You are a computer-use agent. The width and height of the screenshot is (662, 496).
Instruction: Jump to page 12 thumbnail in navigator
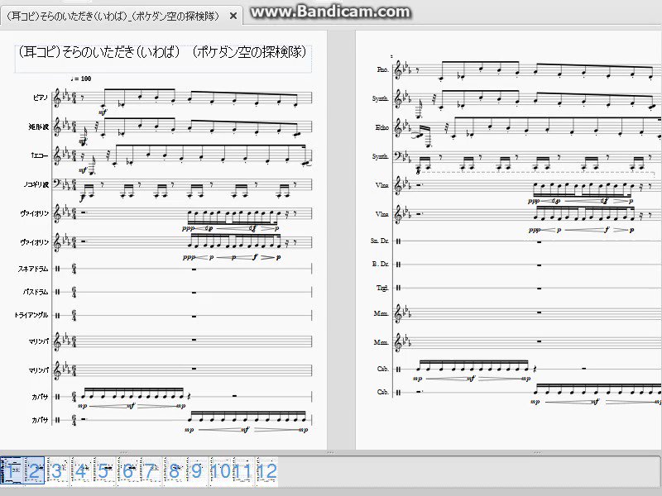pyautogui.click(x=266, y=470)
